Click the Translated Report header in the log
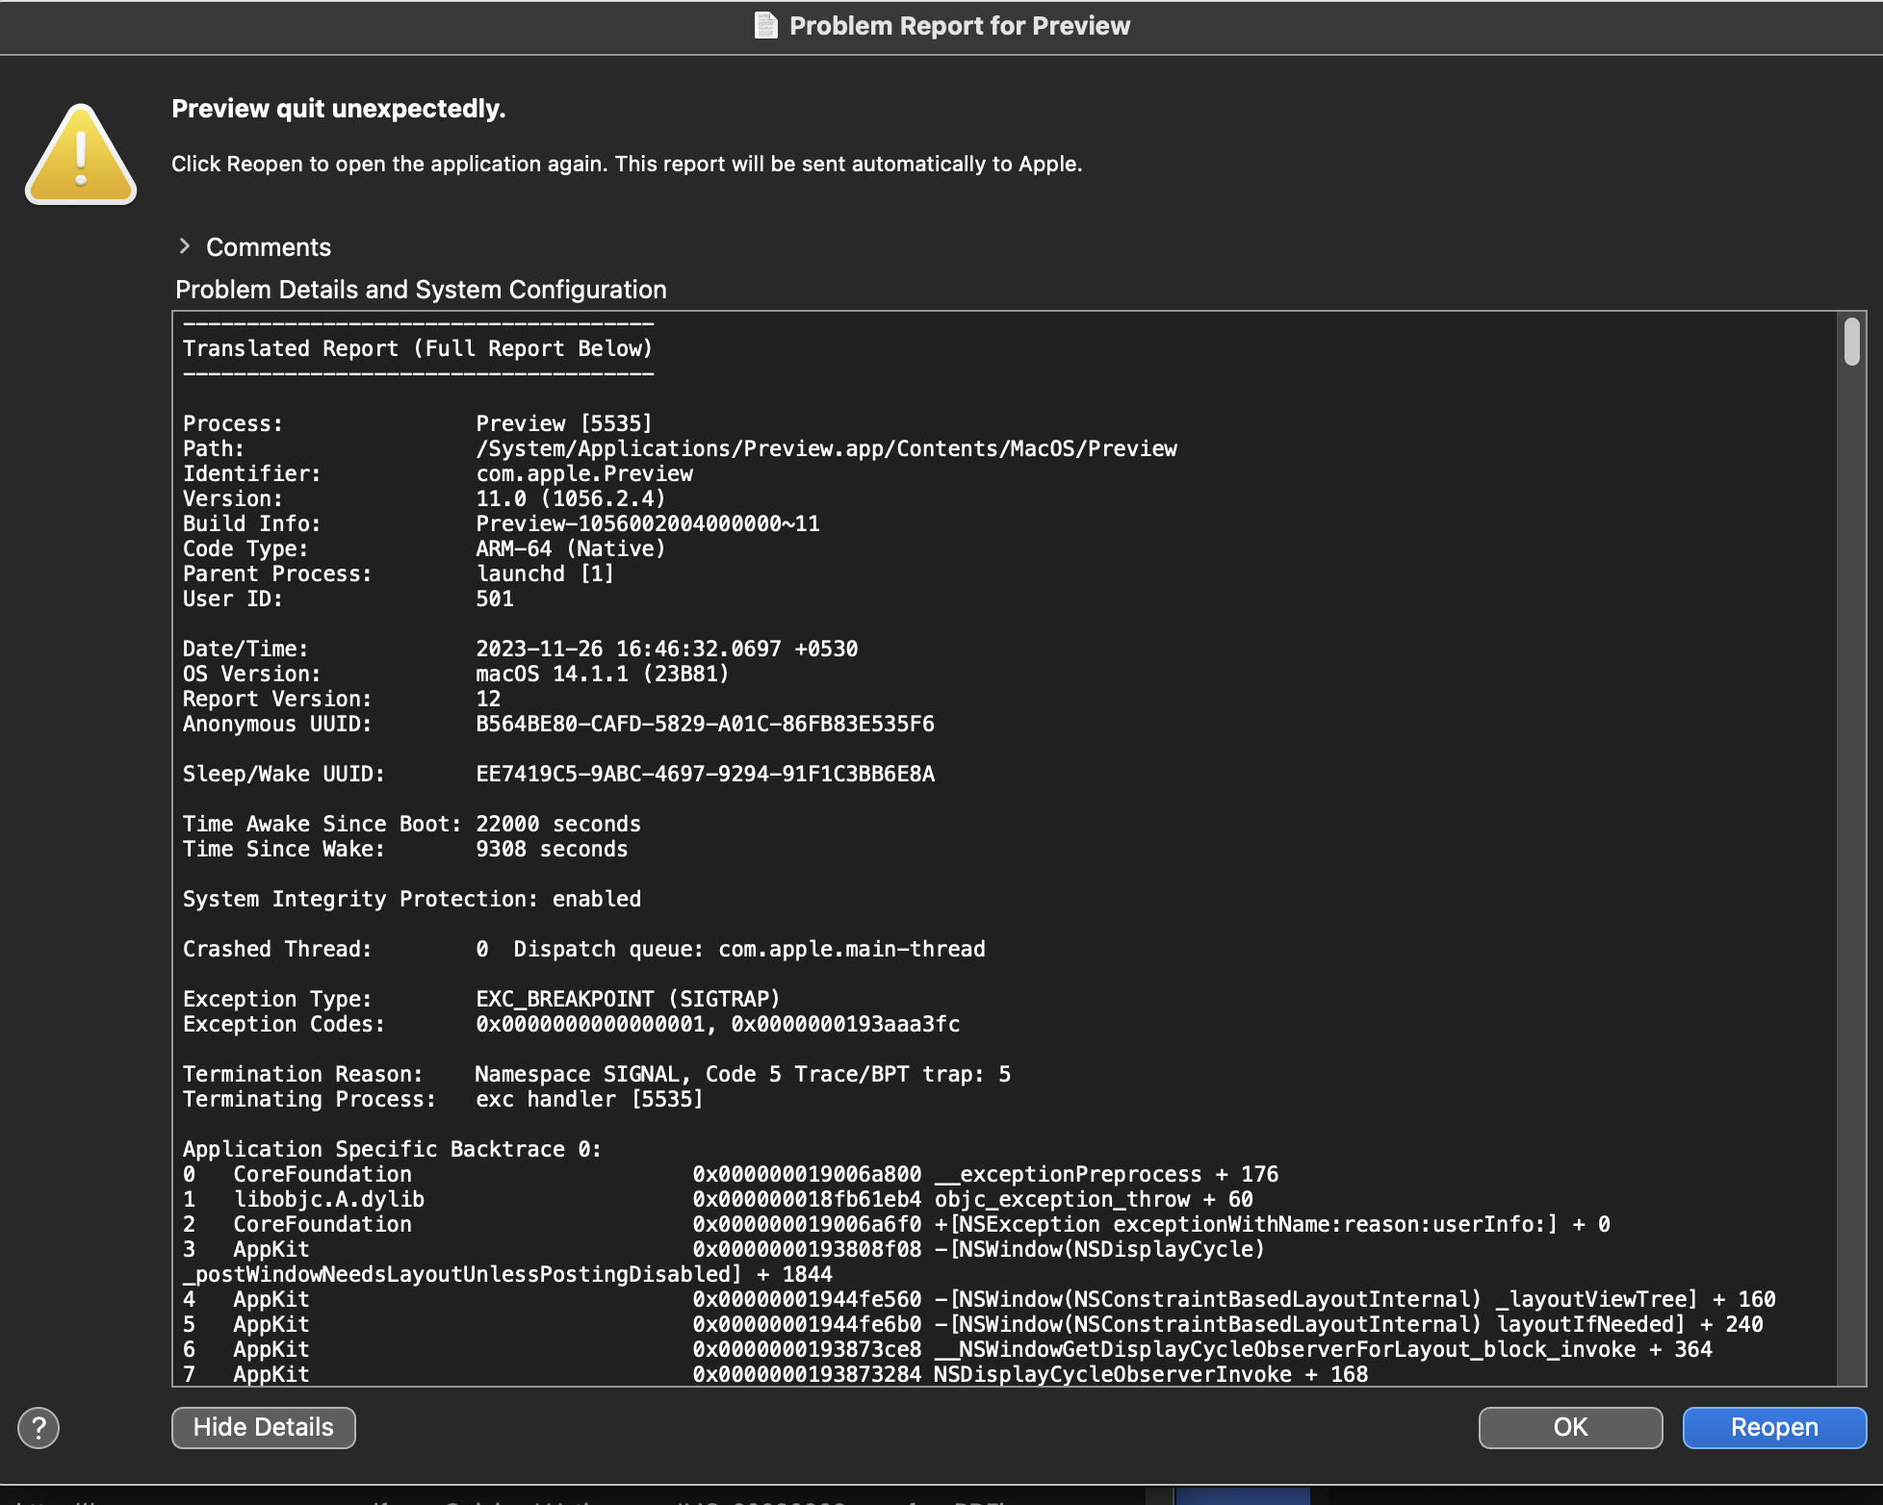The height and width of the screenshot is (1505, 1883). pyautogui.click(x=417, y=348)
